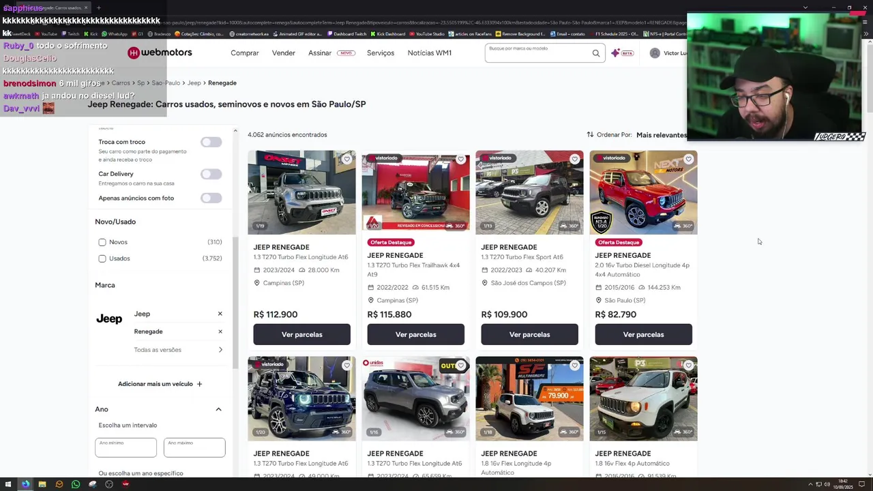Screen dimensions: 873x491
Task: Open the Assinar menu
Action: coord(320,53)
